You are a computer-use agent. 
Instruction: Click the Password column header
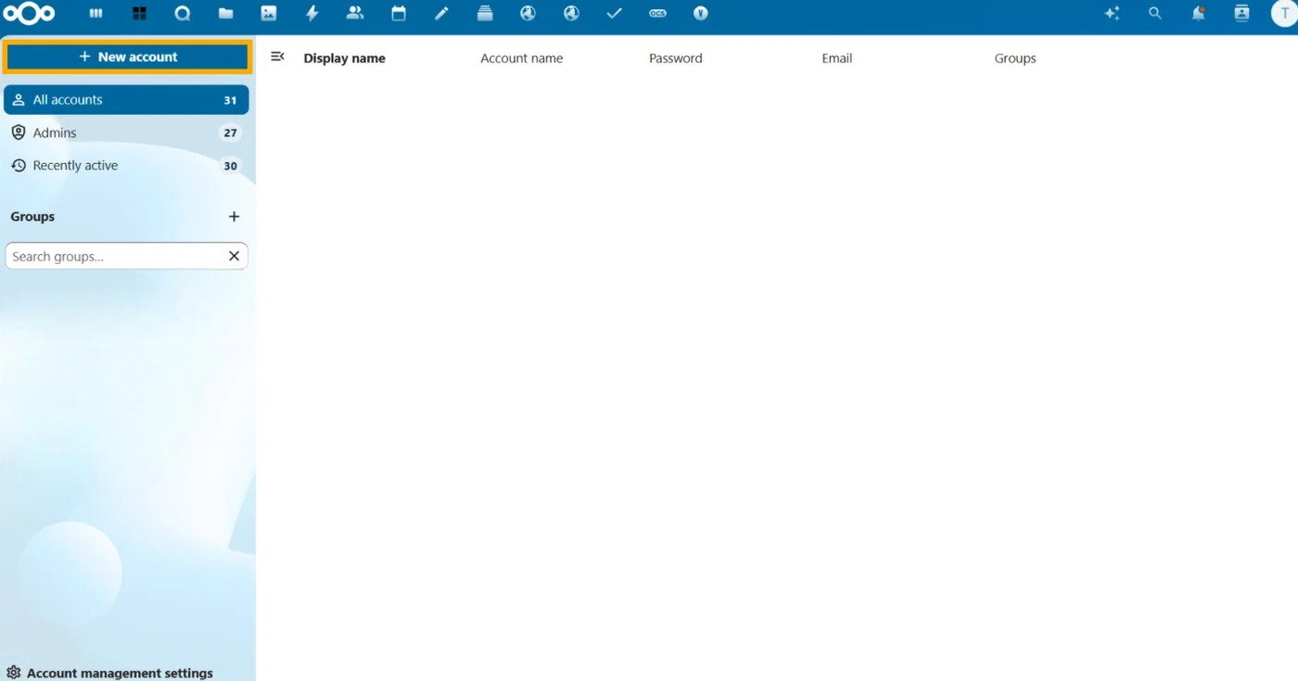(x=676, y=58)
